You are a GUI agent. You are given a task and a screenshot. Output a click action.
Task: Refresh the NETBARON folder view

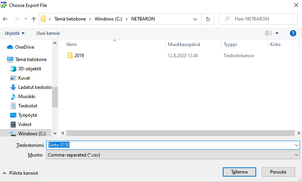pos(208,19)
